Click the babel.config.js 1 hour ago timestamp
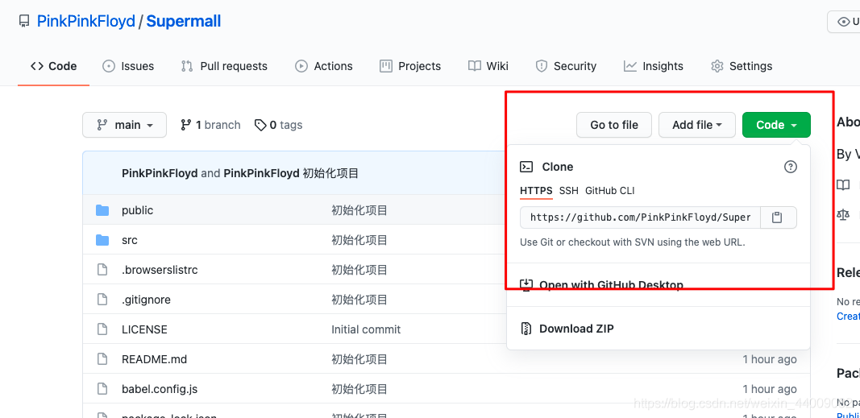860x418 pixels. point(770,390)
